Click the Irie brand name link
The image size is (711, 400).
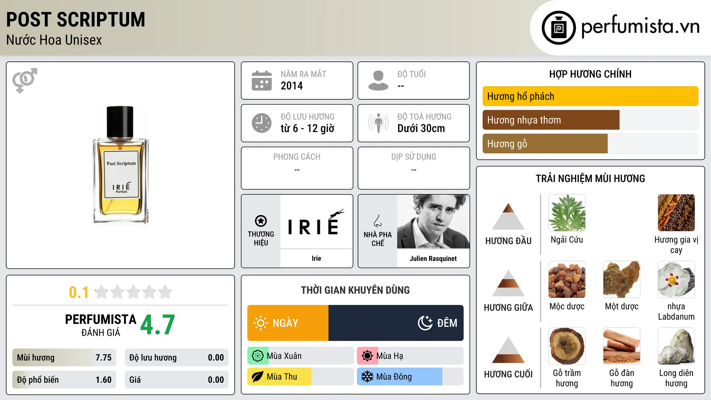[x=316, y=258]
